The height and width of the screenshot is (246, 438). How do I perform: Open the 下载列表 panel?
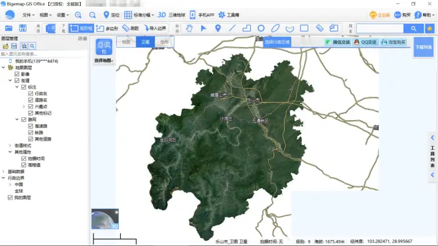tap(423, 47)
